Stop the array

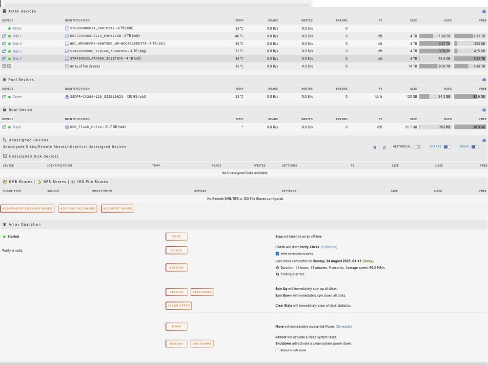click(x=177, y=236)
